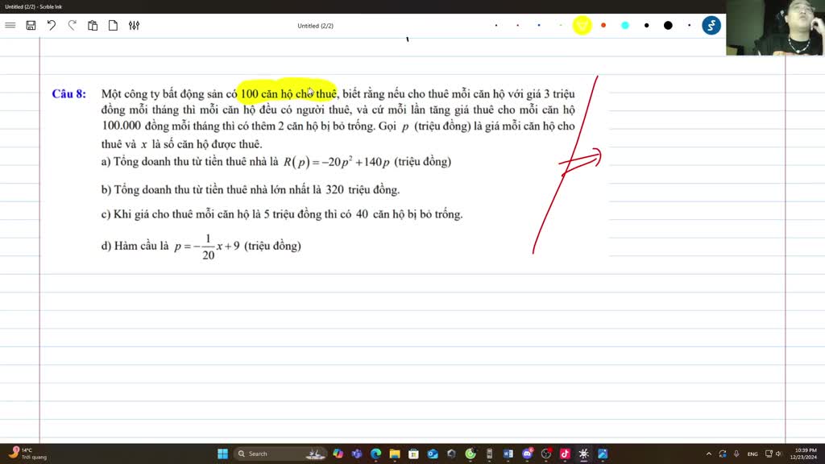Image resolution: width=825 pixels, height=464 pixels.
Task: Click the Save floppy disk icon
Action: 31,26
